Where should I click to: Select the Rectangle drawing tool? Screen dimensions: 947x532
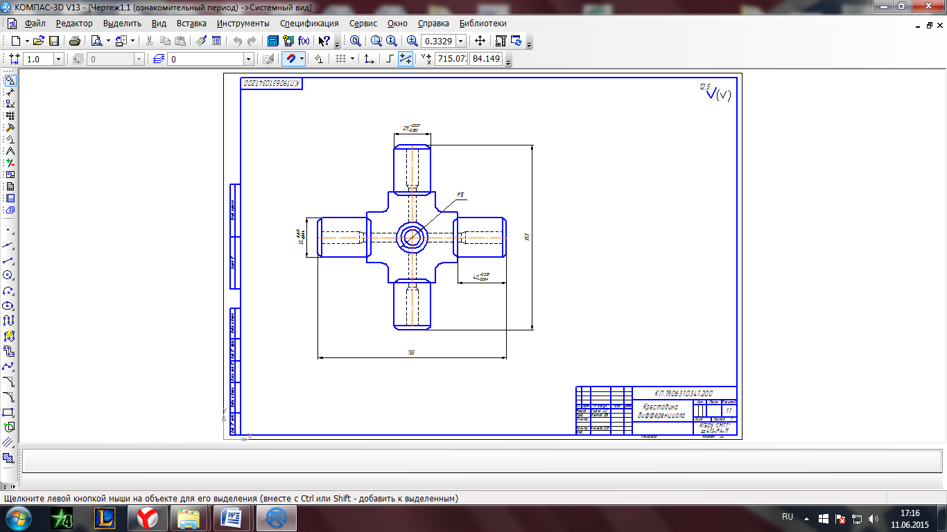pyautogui.click(x=10, y=412)
